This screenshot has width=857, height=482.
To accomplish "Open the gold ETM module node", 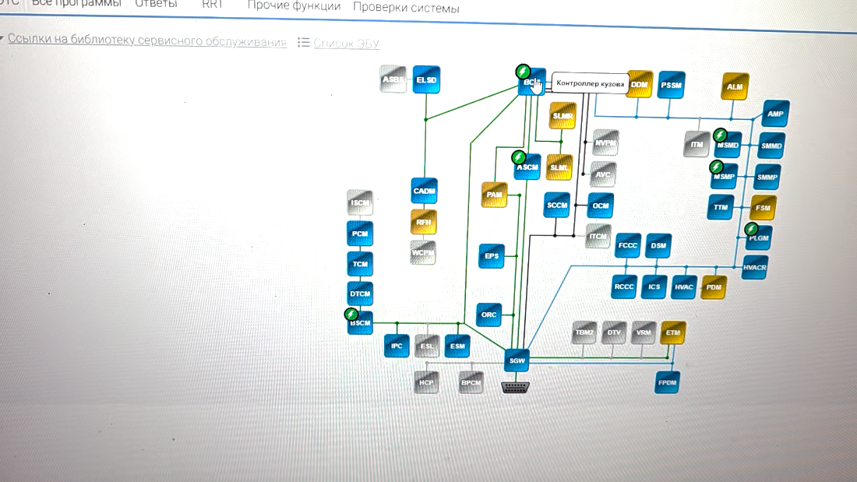I will coord(673,332).
